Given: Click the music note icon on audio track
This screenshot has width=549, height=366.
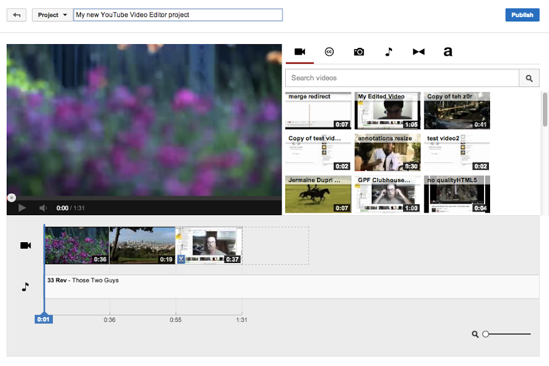Looking at the screenshot, I should pyautogui.click(x=25, y=285).
